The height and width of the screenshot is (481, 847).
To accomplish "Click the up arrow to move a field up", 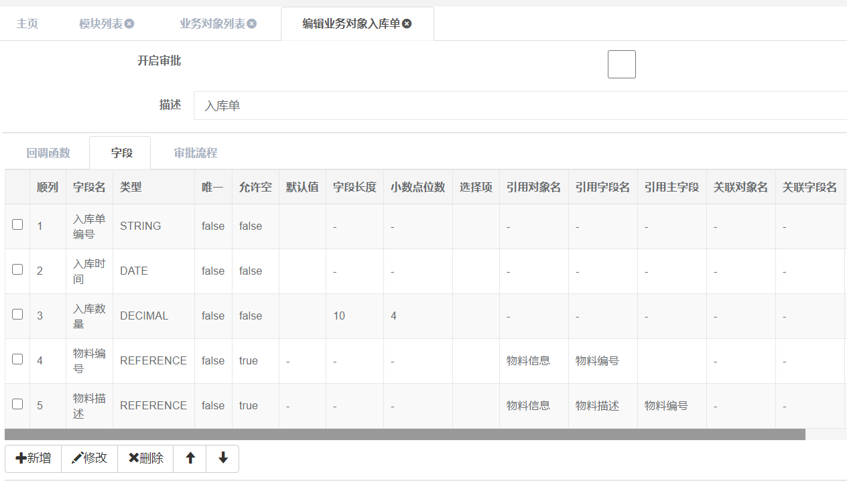I will pos(190,458).
